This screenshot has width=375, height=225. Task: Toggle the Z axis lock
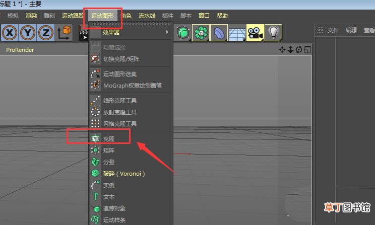point(46,33)
